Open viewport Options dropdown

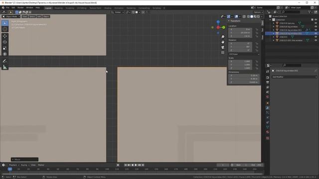tap(258, 12)
